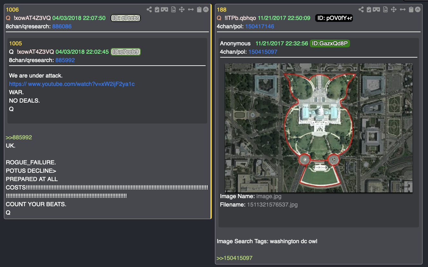Image resolution: width=428 pixels, height=267 pixels.
Task: Click the "POTUS DECLINE>" line
Action: [x=31, y=171]
